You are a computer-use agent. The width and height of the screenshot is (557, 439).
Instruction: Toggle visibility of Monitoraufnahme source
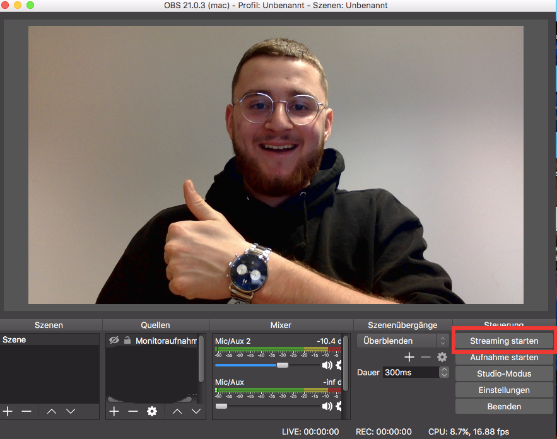[114, 341]
